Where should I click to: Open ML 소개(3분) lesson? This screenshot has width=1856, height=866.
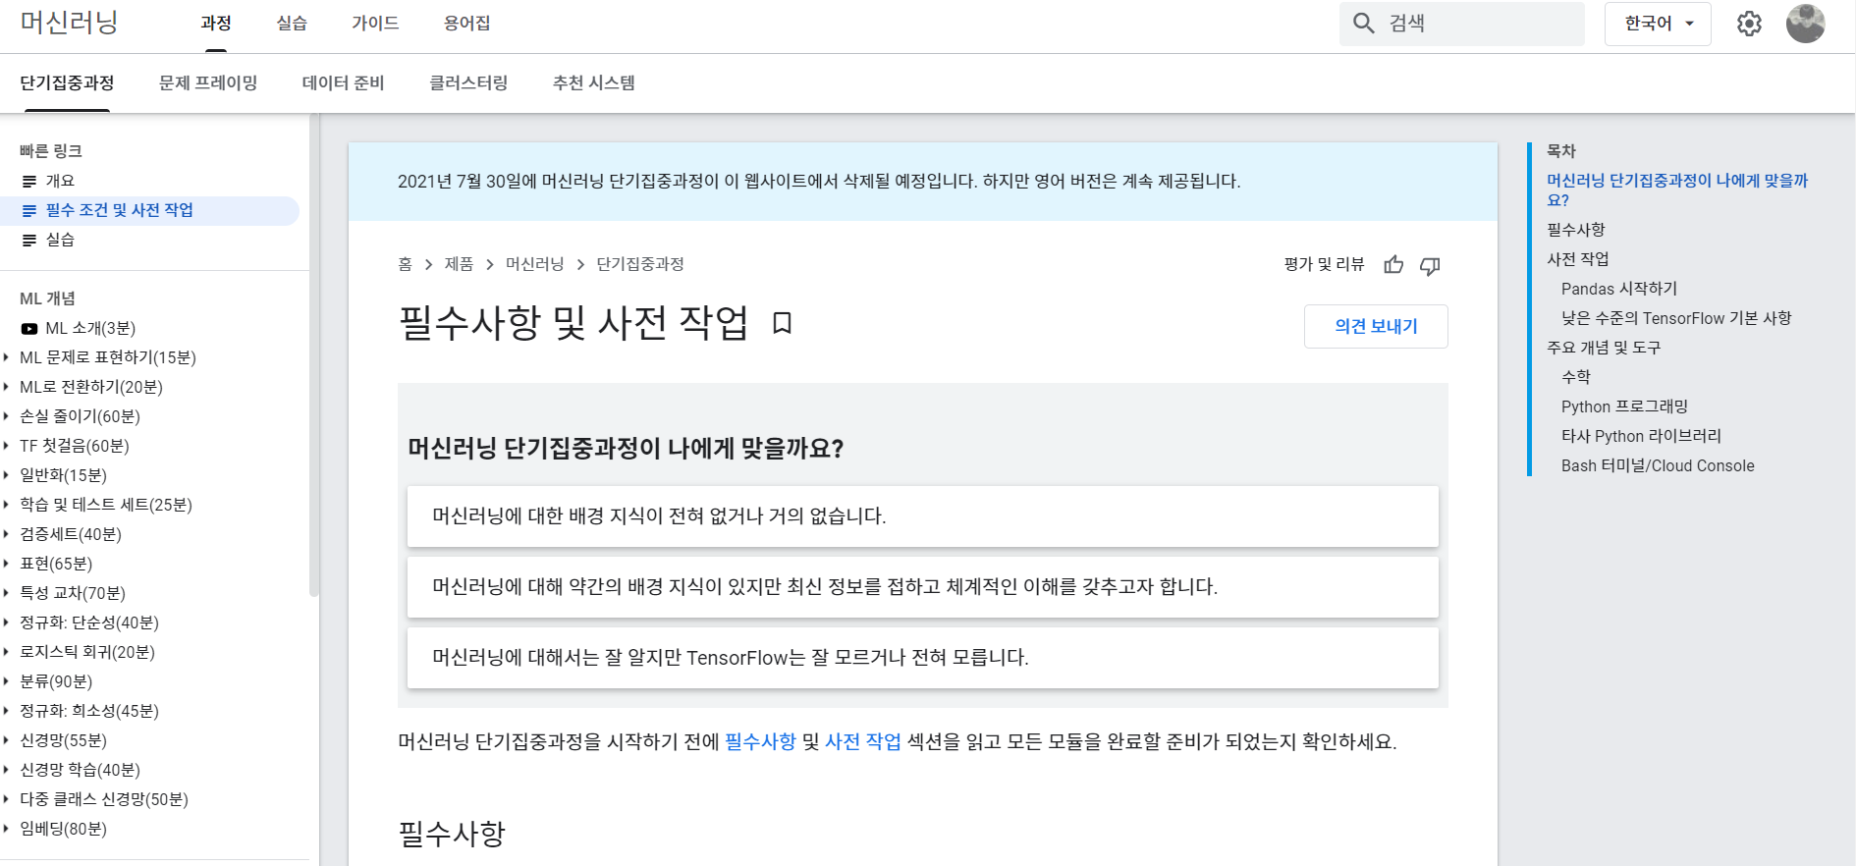[x=90, y=328]
